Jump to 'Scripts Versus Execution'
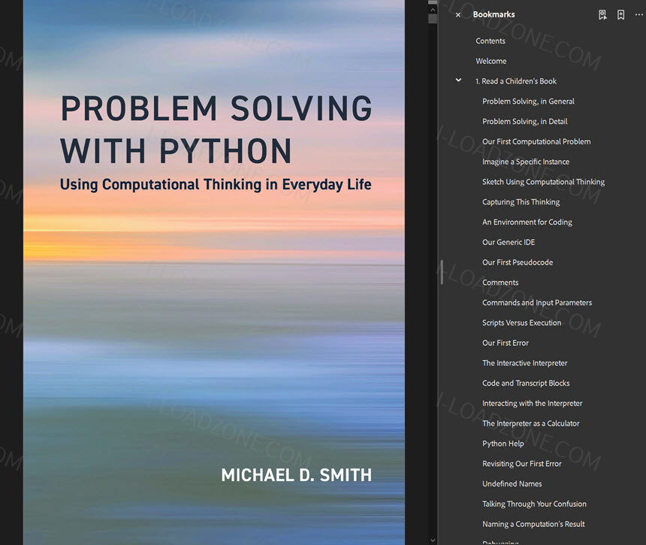The image size is (646, 545). coord(521,322)
